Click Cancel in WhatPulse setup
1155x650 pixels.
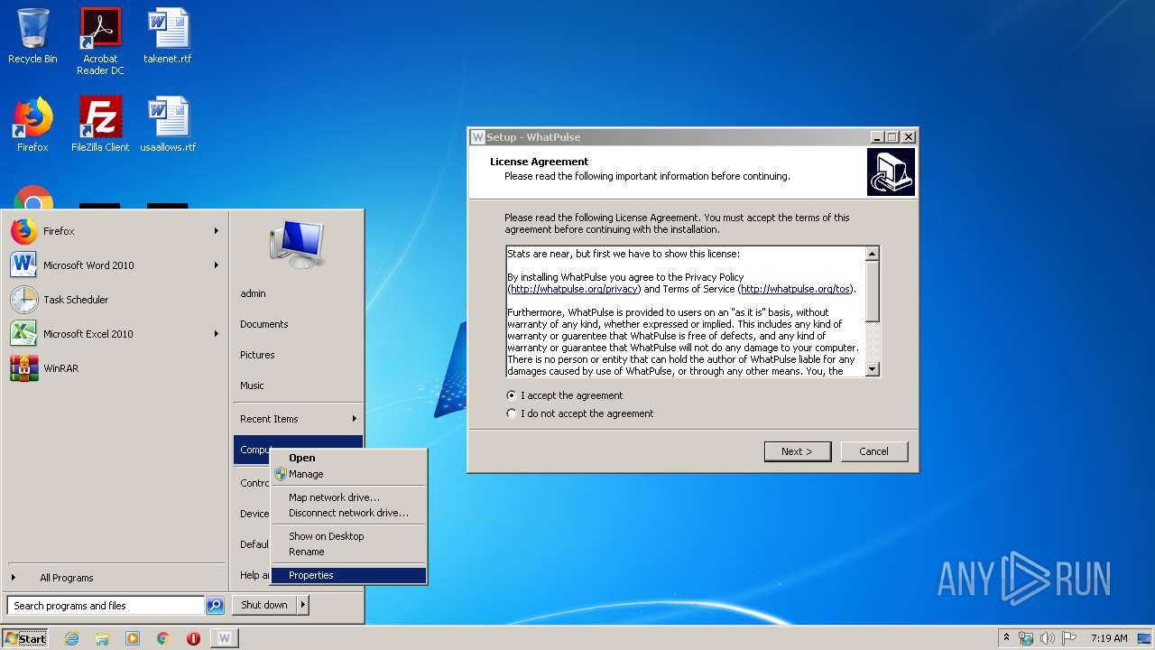click(873, 451)
